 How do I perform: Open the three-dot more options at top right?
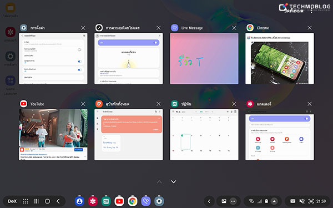coord(311,11)
